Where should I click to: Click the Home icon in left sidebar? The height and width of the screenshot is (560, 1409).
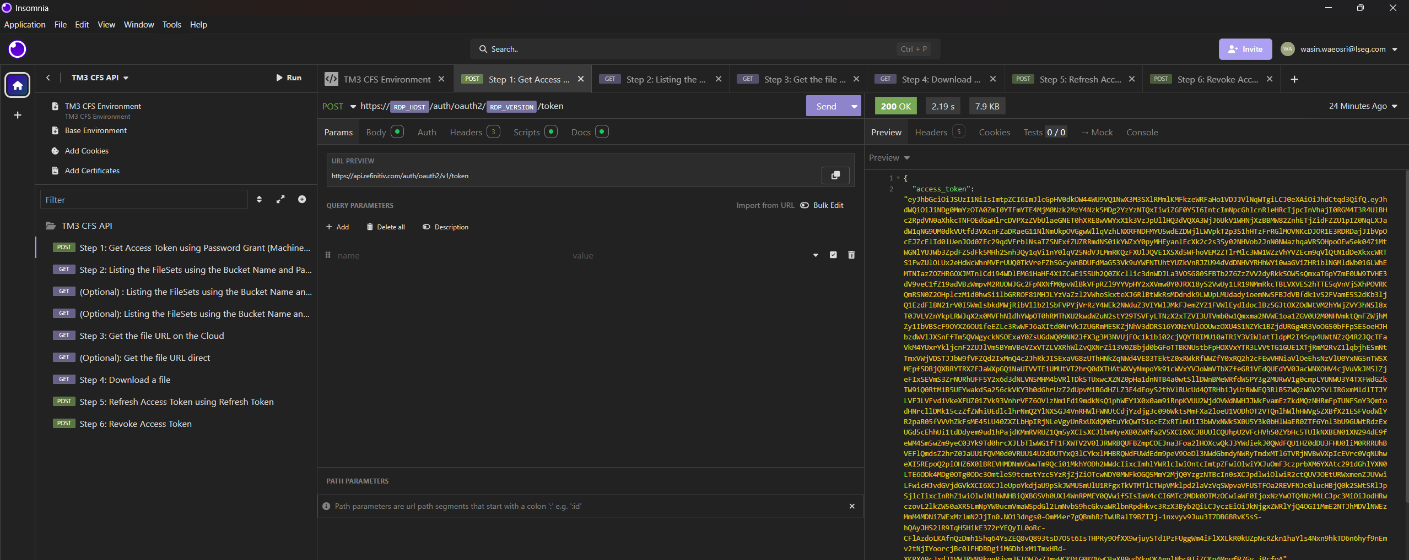[18, 85]
